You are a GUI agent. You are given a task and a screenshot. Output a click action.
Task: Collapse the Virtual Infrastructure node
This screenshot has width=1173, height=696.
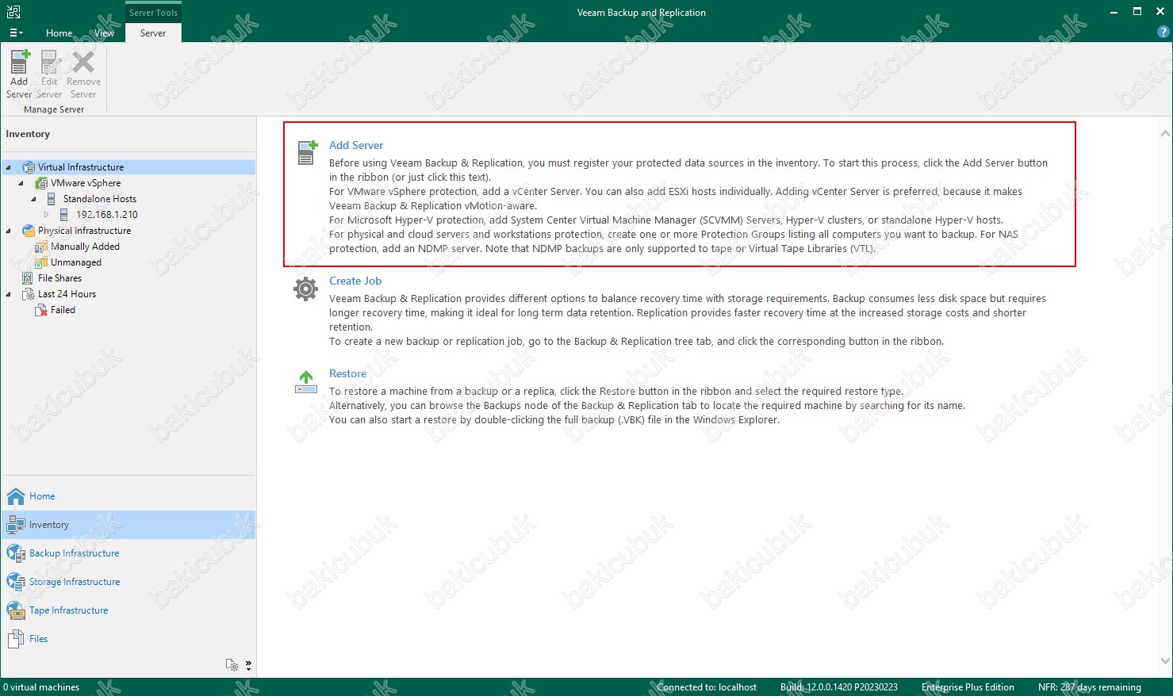coord(9,167)
